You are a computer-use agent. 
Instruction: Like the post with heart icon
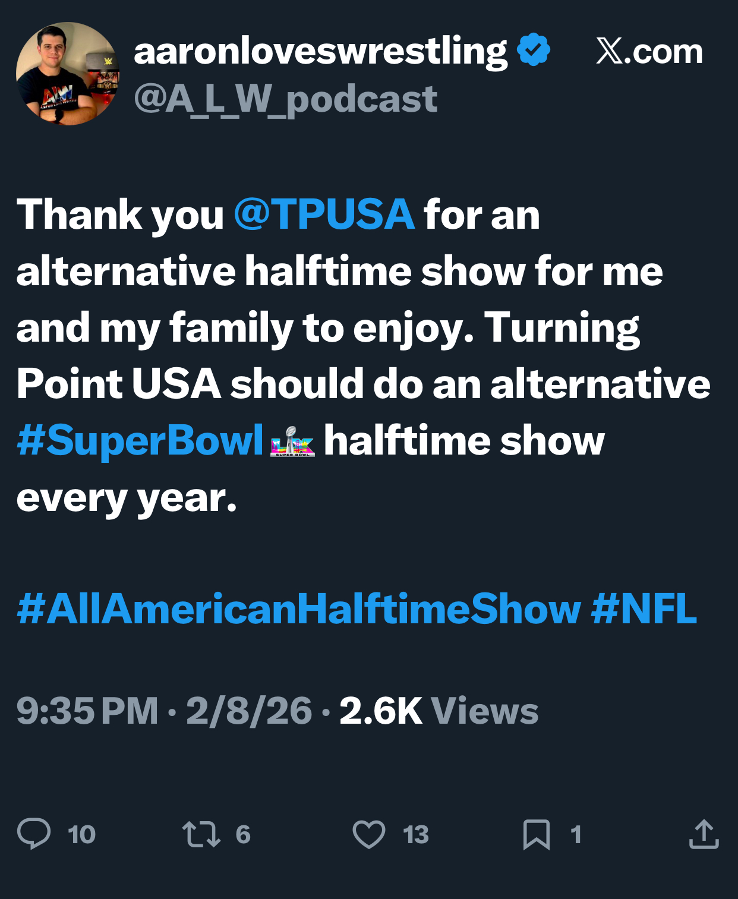369,834
